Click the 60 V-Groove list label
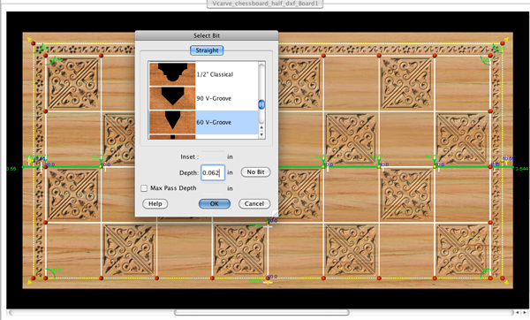This screenshot has height=320, width=530. coord(214,122)
